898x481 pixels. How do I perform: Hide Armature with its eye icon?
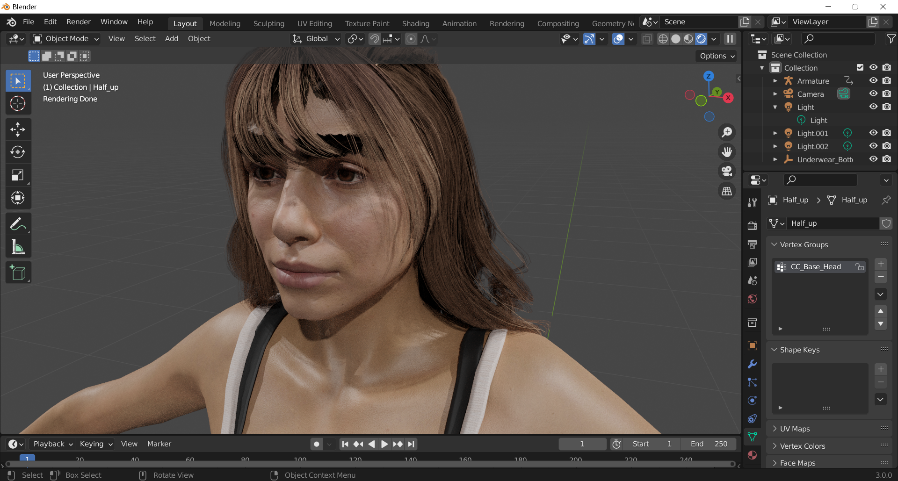pos(873,81)
